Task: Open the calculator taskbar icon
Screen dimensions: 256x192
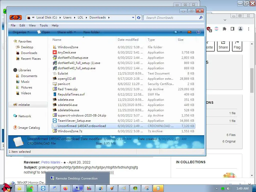Action: pyautogui.click(x=158, y=188)
